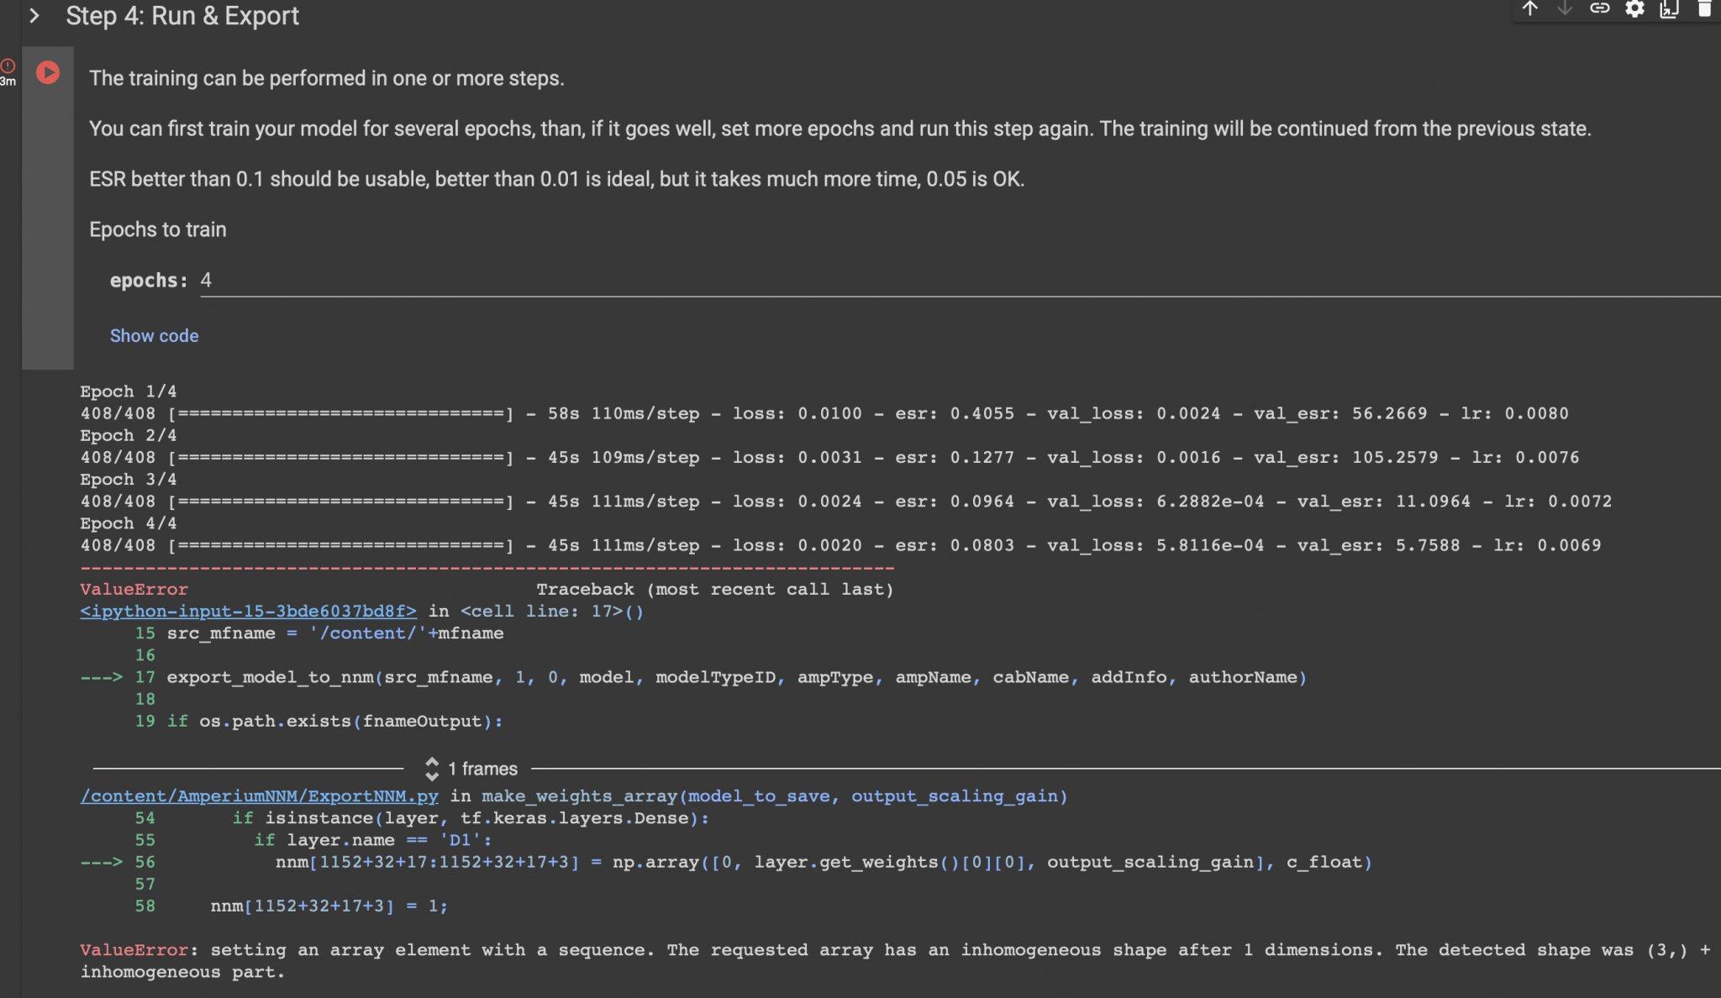Mirror cell in tab icon
Image resolution: width=1721 pixels, height=998 pixels.
tap(1669, 9)
